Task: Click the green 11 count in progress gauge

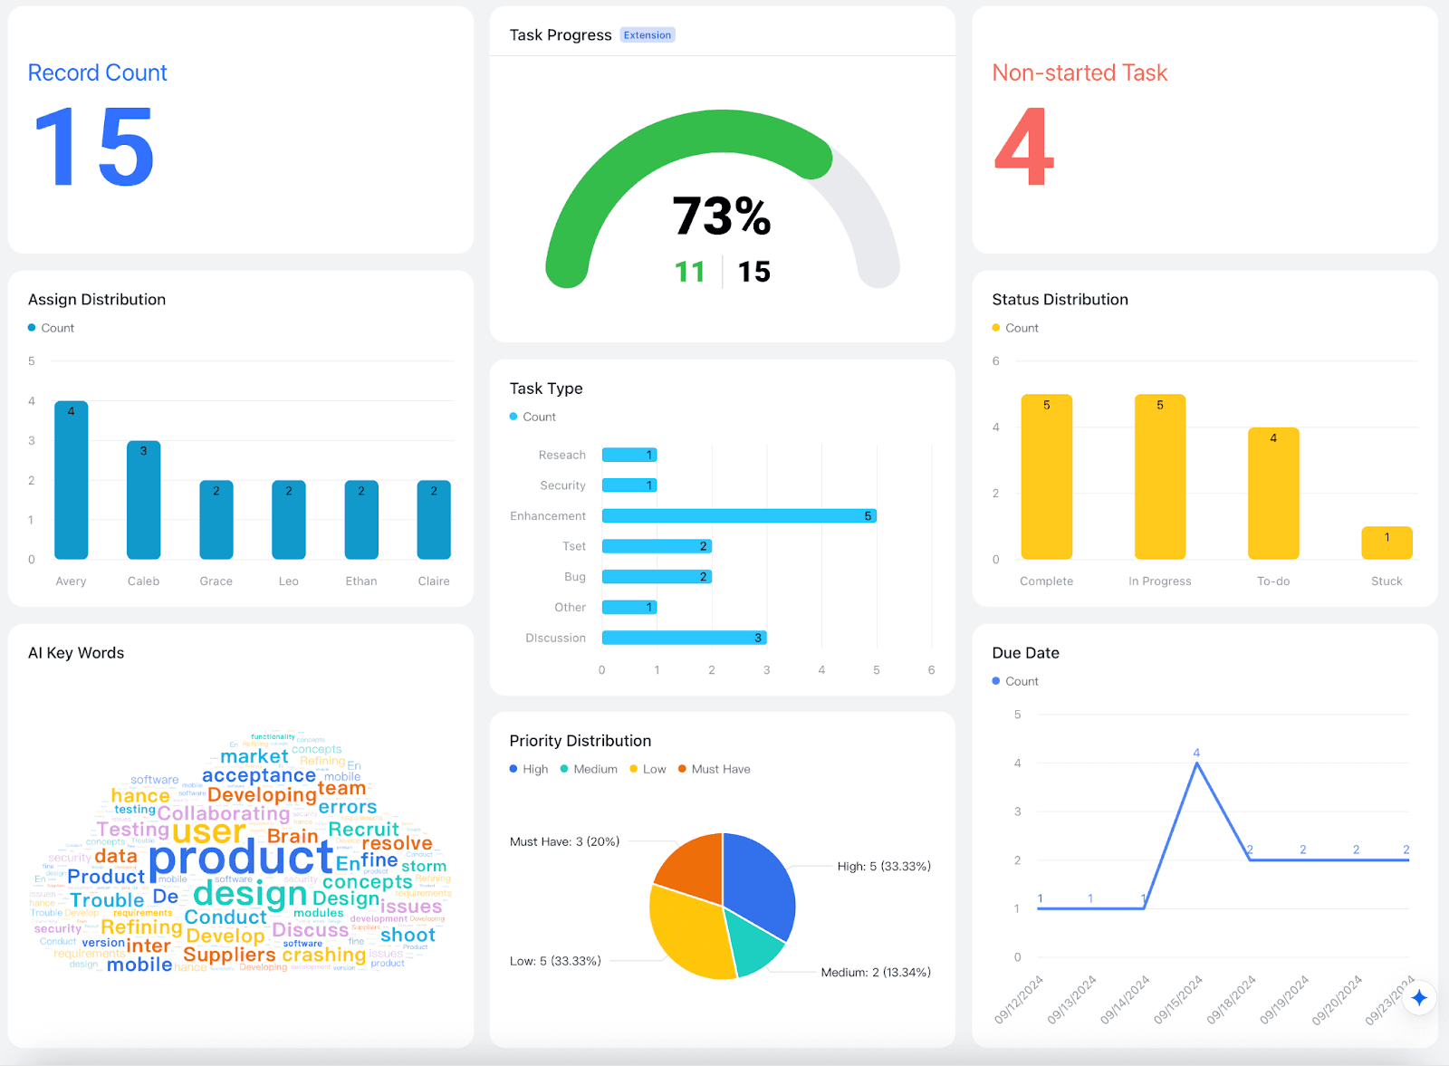Action: tap(690, 272)
